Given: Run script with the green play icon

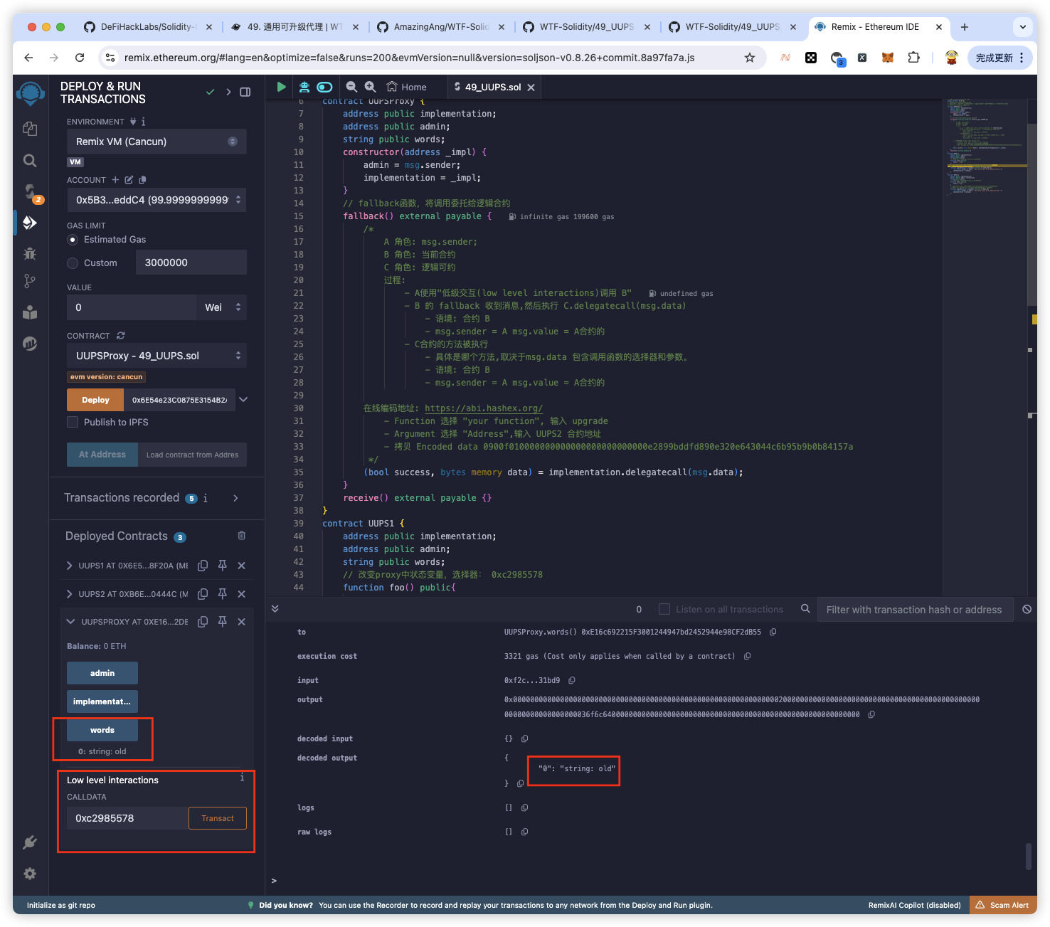Looking at the screenshot, I should coord(281,87).
